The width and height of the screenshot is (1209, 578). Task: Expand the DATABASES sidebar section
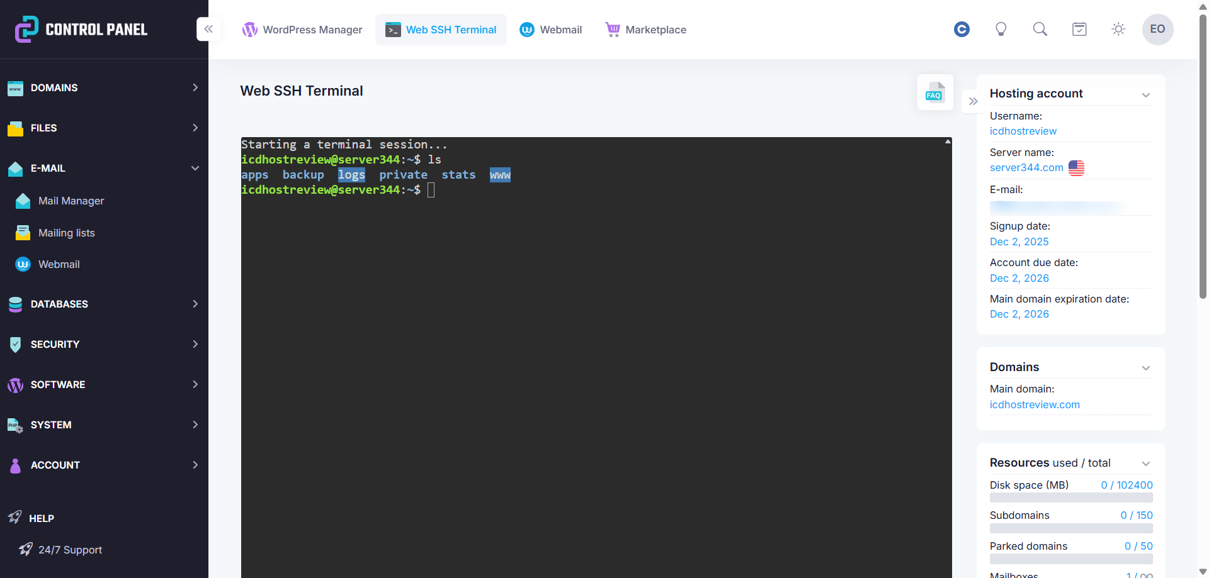pyautogui.click(x=104, y=304)
